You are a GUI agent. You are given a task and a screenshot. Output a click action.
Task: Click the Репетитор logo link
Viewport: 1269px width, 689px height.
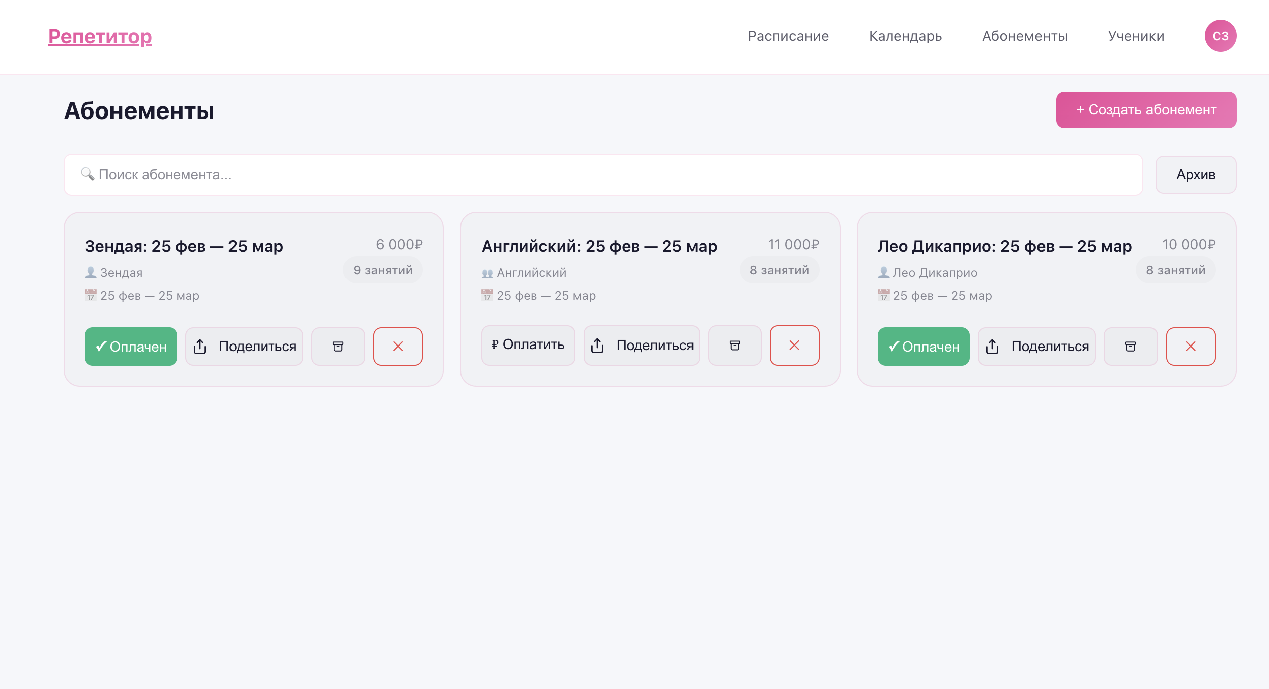click(100, 36)
